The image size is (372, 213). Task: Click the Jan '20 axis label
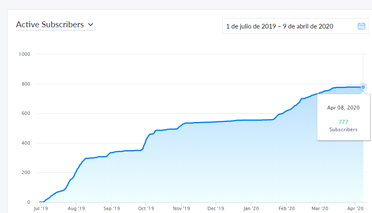[x=251, y=208]
